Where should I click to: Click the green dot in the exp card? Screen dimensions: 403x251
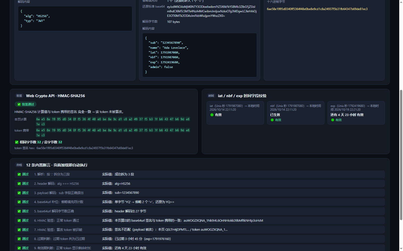[332, 120]
